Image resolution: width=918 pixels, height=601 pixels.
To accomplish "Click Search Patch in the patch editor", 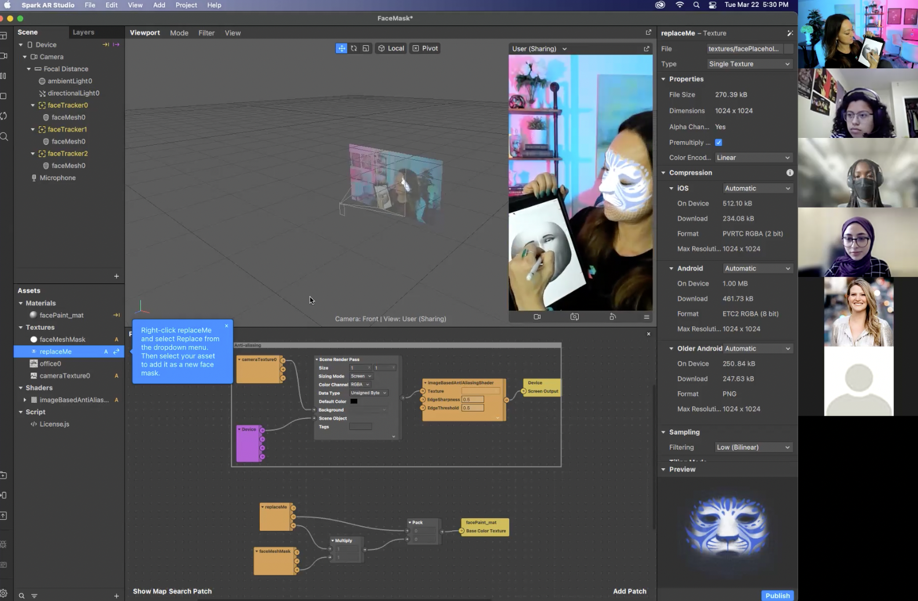I will (x=190, y=591).
